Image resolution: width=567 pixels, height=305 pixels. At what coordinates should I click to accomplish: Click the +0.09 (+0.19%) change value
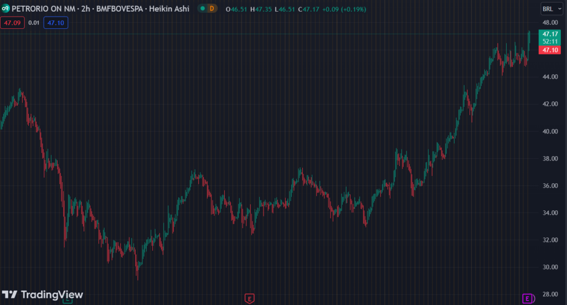[x=344, y=9]
